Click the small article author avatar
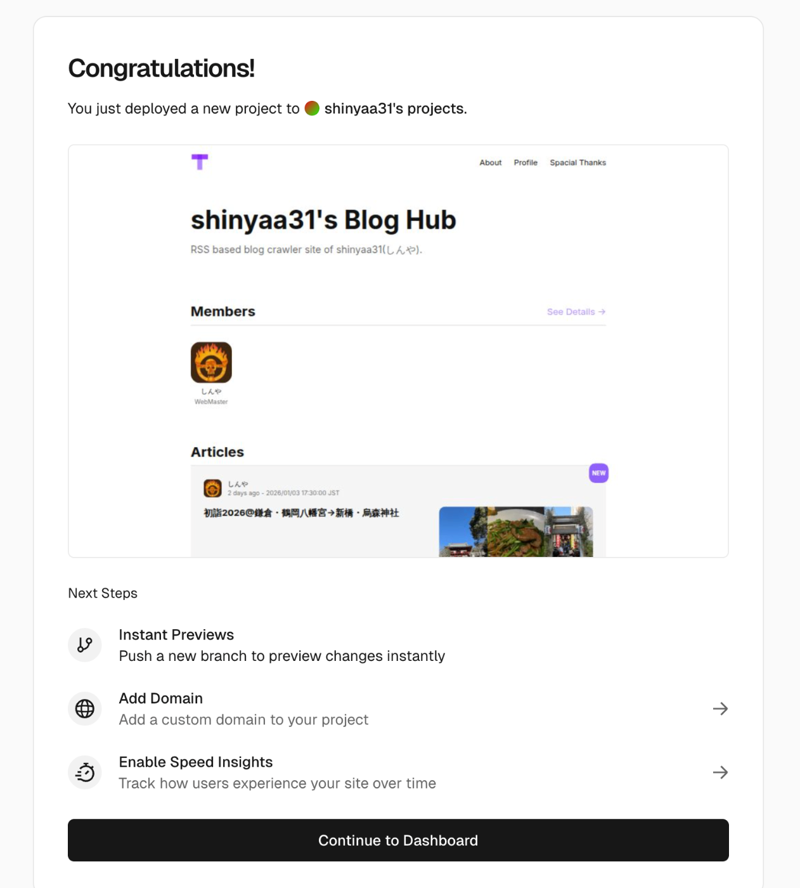The height and width of the screenshot is (888, 800). coord(212,488)
